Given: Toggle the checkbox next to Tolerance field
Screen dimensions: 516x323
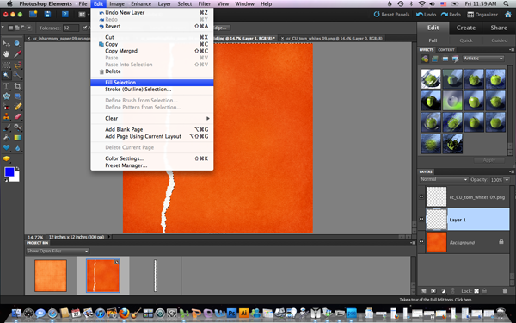Looking at the screenshot, I should 85,28.
